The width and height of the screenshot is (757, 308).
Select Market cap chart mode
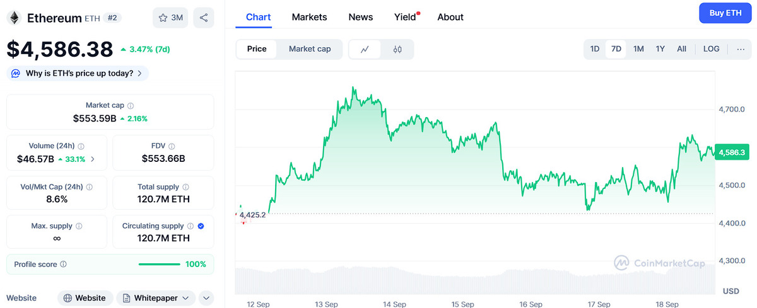[310, 49]
